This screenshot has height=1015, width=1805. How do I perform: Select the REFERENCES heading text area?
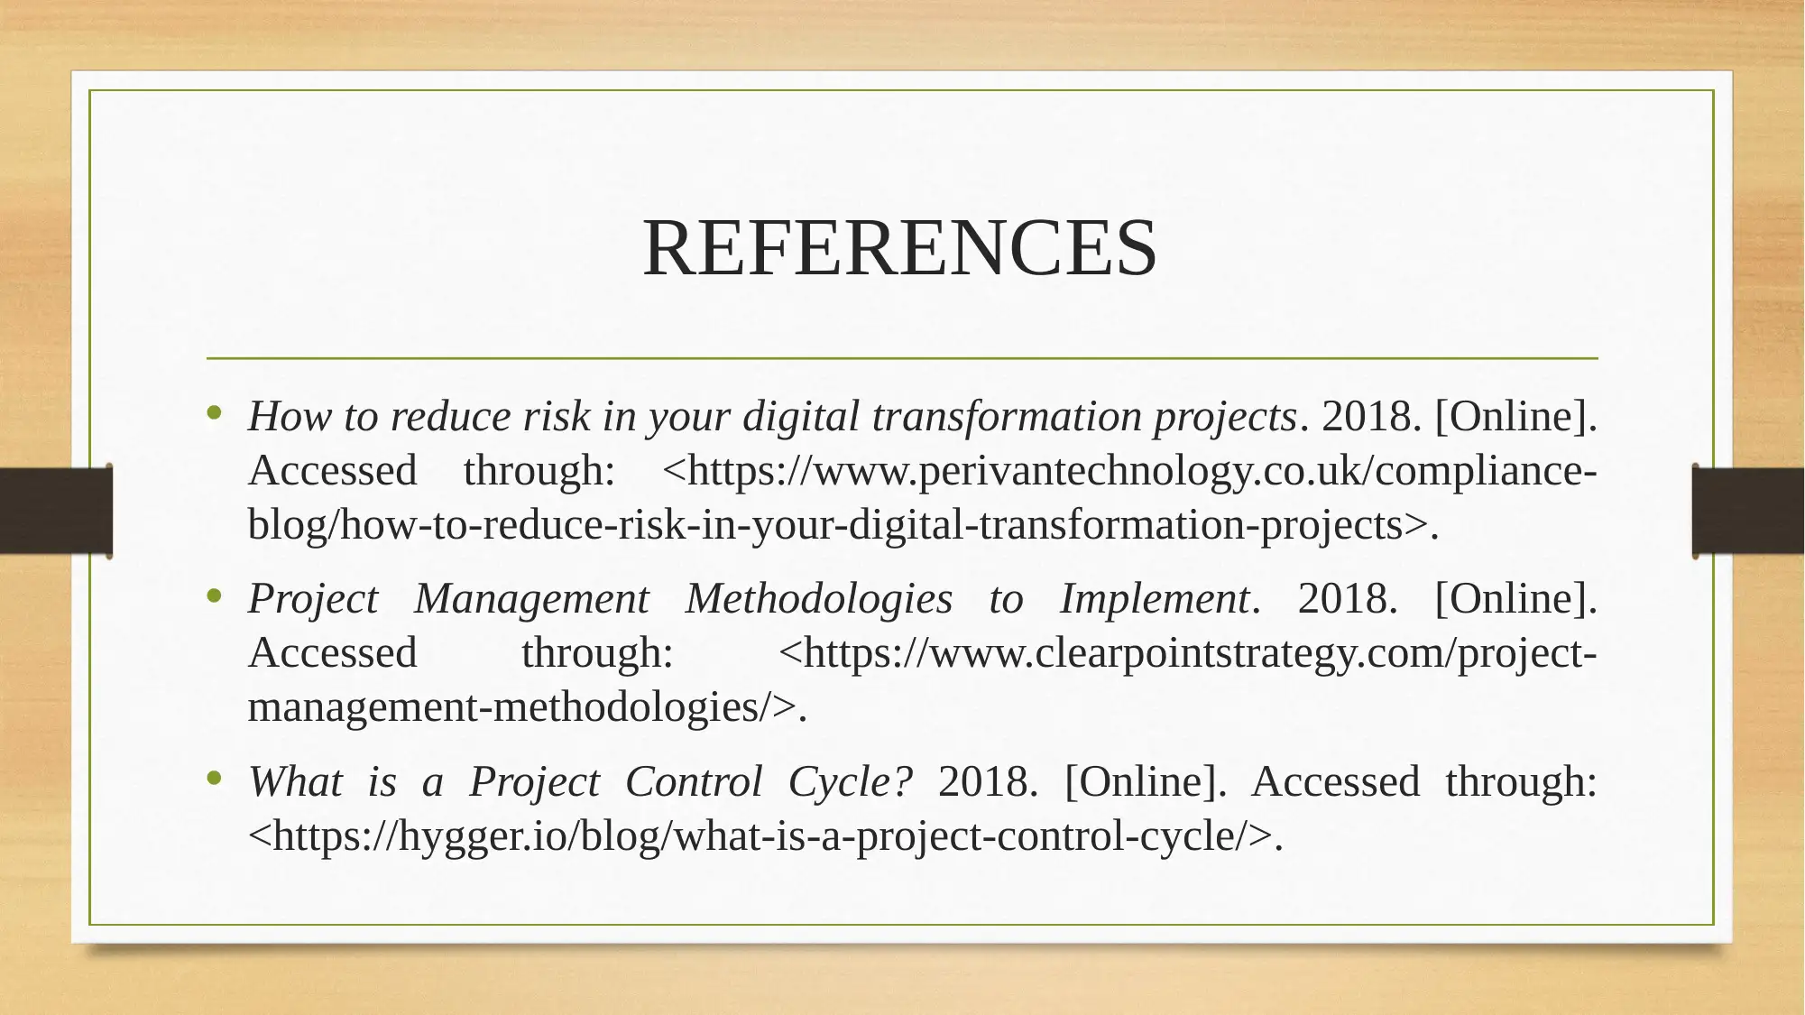tap(901, 245)
